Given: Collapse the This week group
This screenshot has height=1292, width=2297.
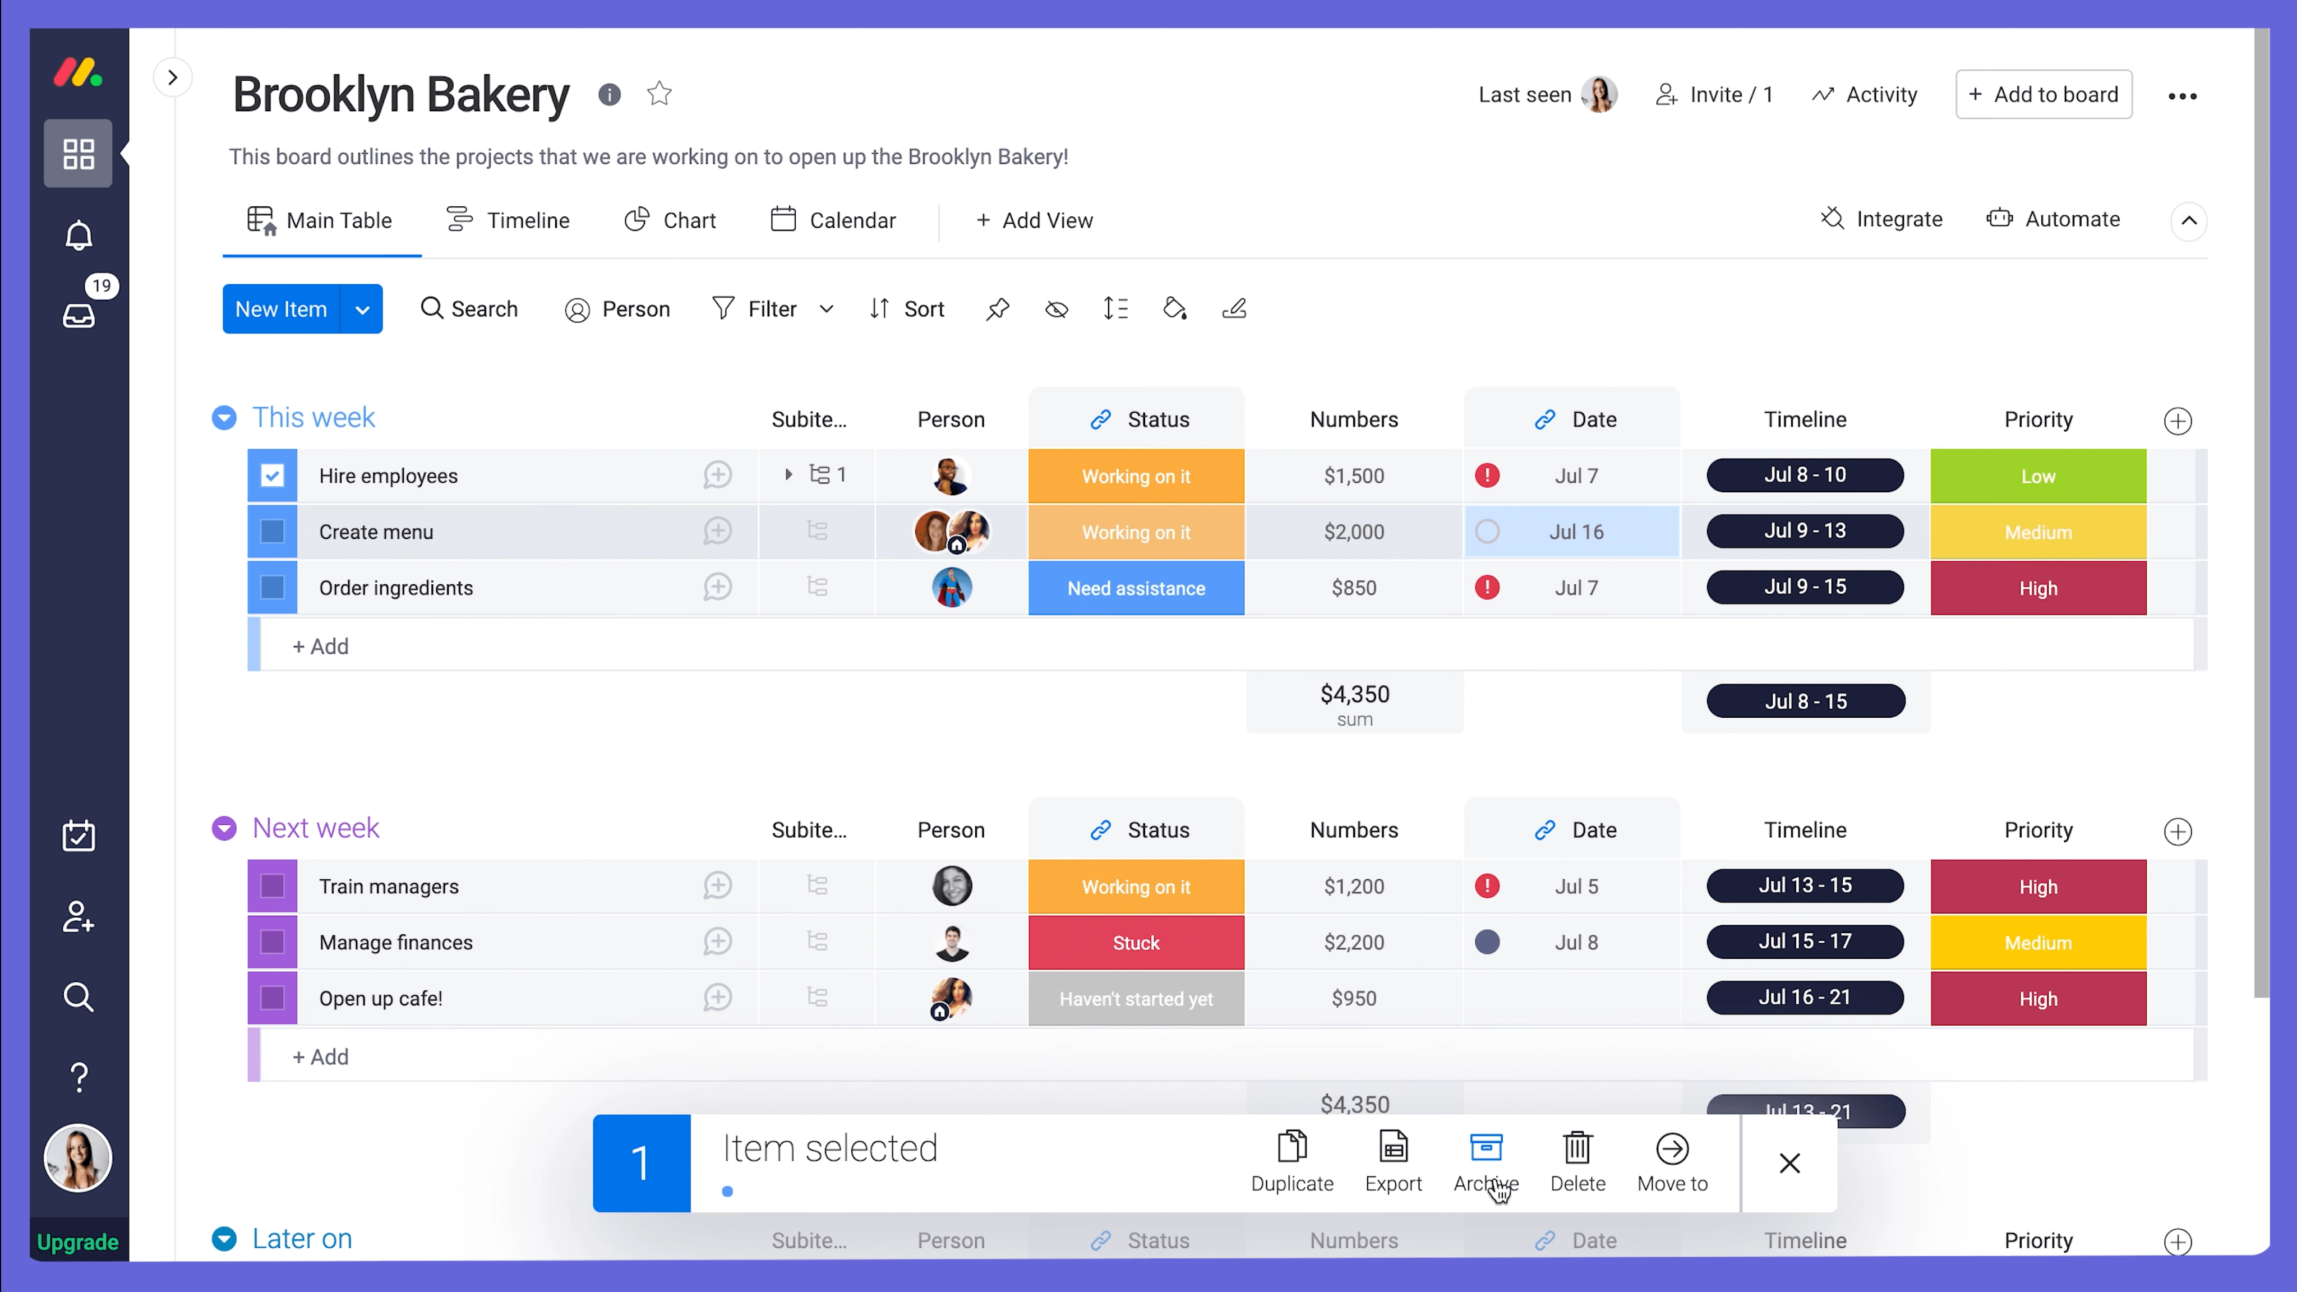Looking at the screenshot, I should 224,417.
